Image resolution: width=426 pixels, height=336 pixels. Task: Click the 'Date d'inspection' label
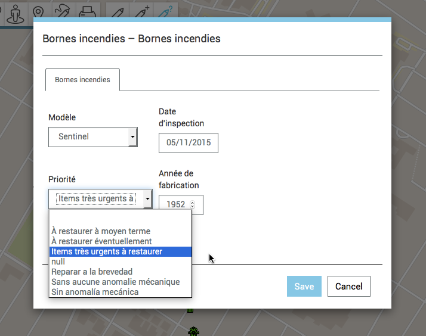click(x=181, y=117)
